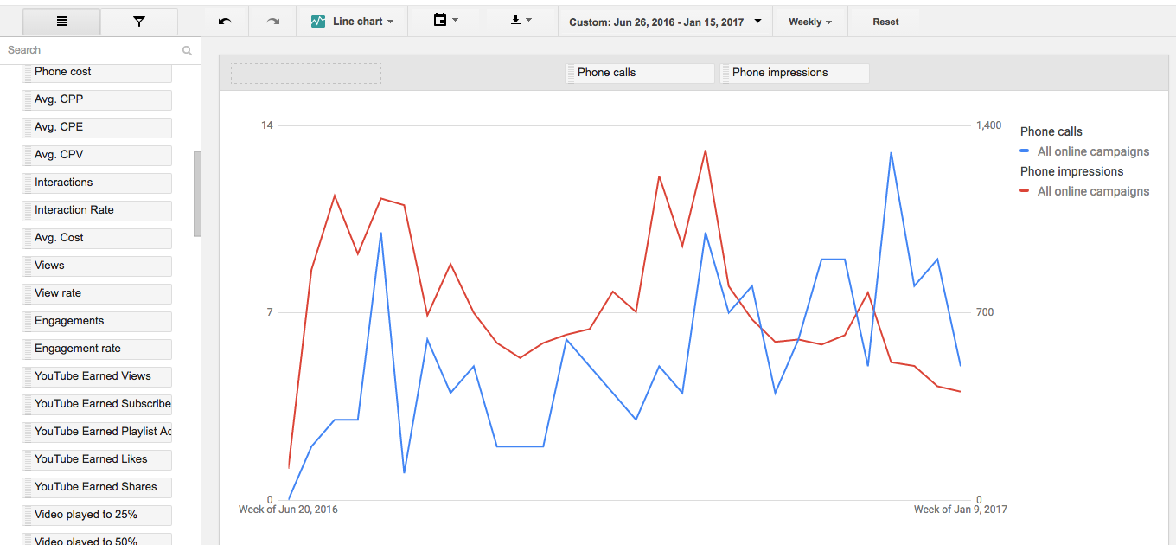
Task: Select the Engagements metric chip
Action: 96,321
